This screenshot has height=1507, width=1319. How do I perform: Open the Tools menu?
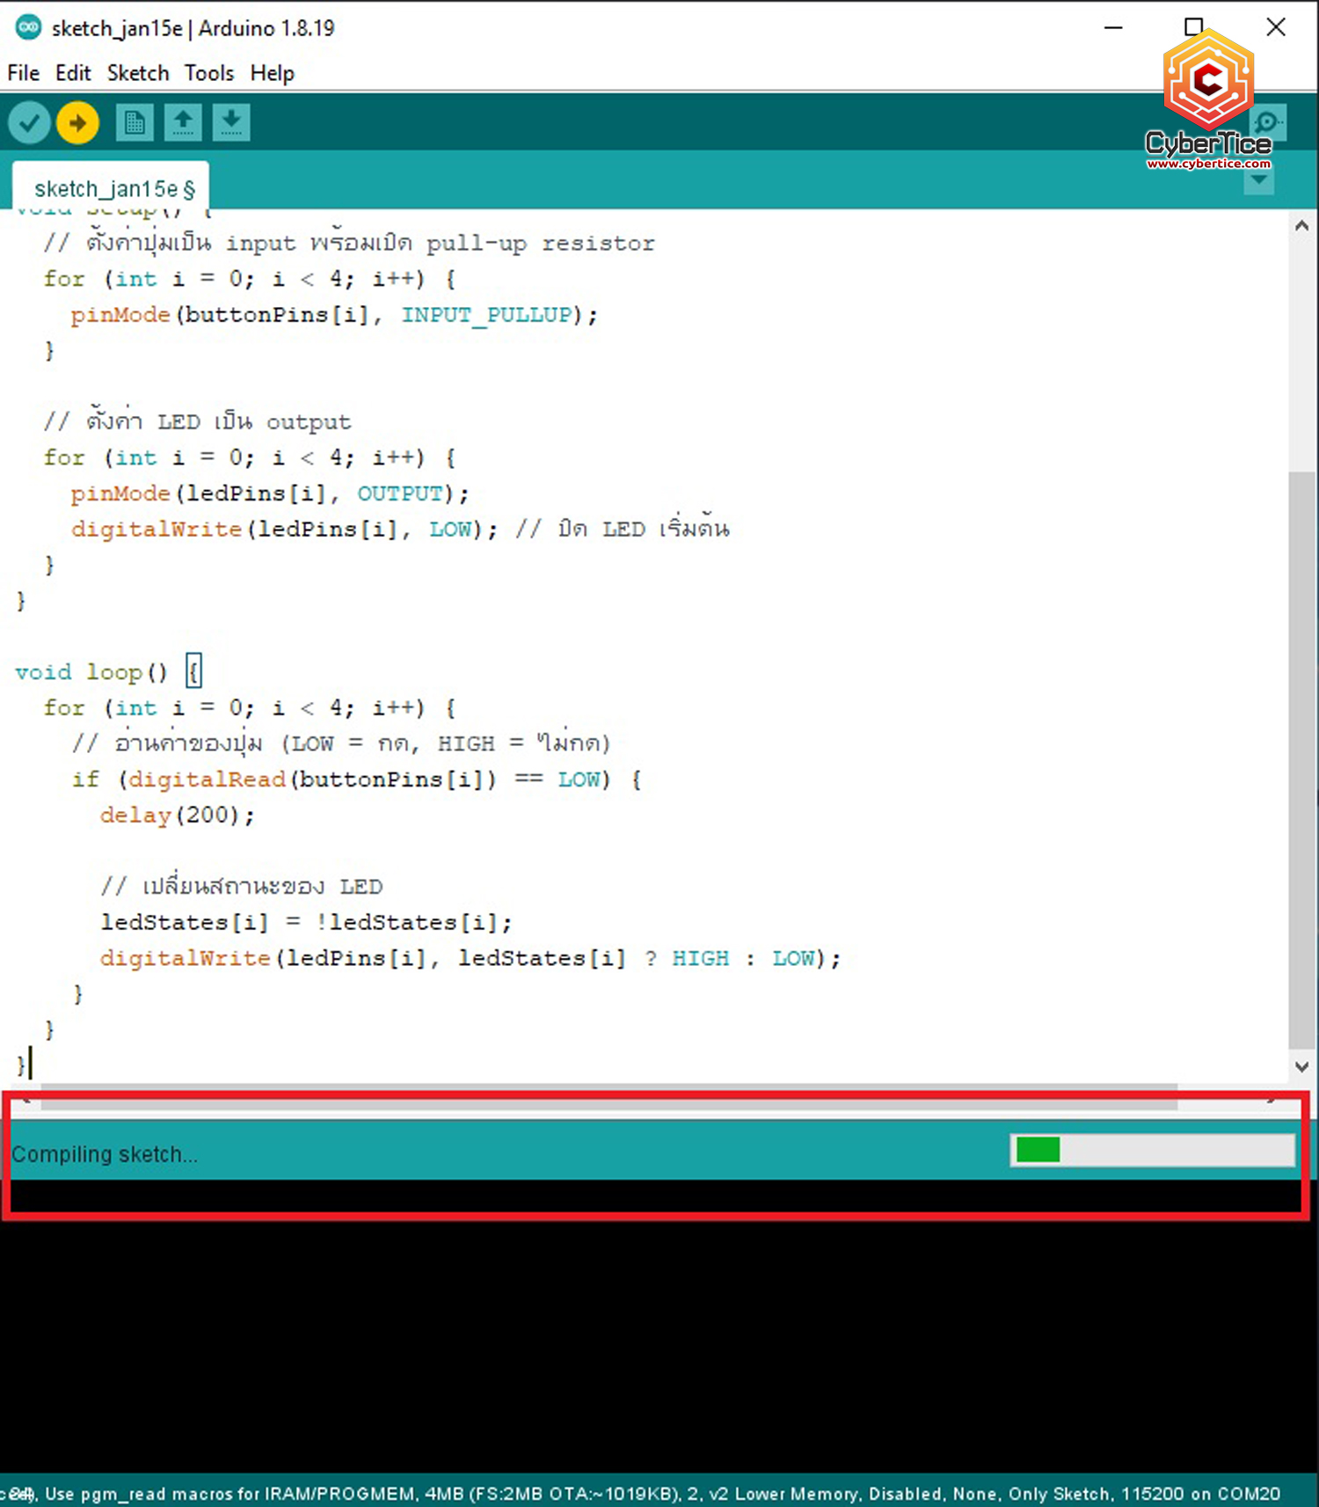pos(209,73)
